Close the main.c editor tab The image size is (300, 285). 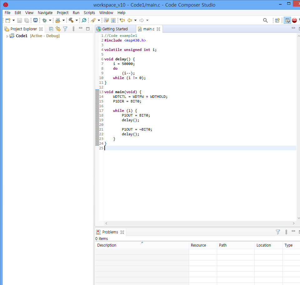point(158,29)
